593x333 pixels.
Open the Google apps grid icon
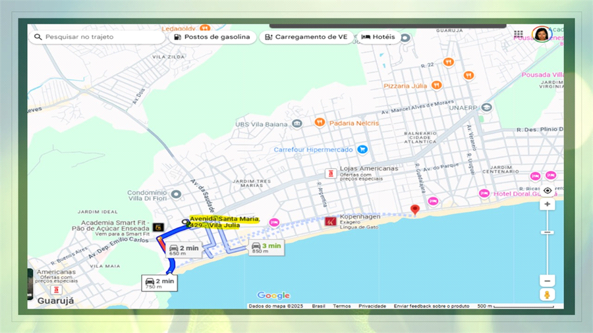(x=519, y=34)
